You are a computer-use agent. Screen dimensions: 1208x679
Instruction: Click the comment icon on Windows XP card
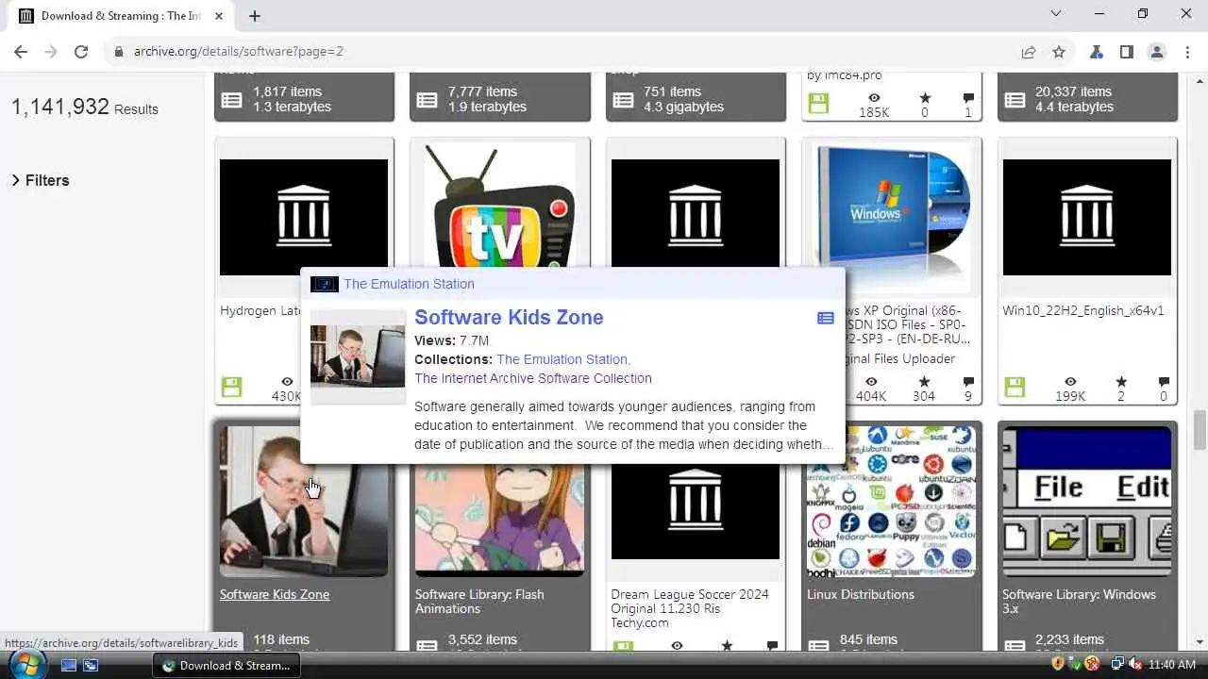(968, 381)
